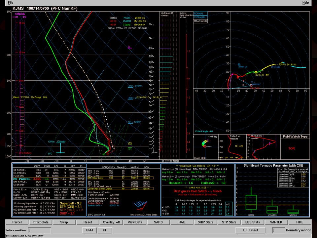Click the OMEGA profile label
Viewport: 317px width, 238px height.
[x=20, y=14]
